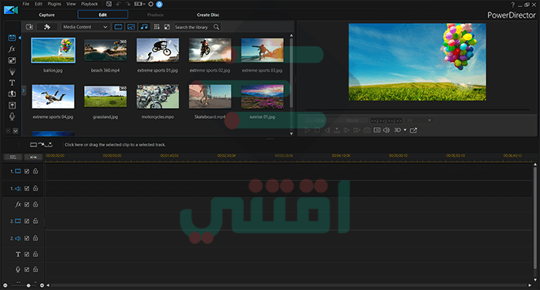Switch to the Create Disc tab

click(208, 15)
